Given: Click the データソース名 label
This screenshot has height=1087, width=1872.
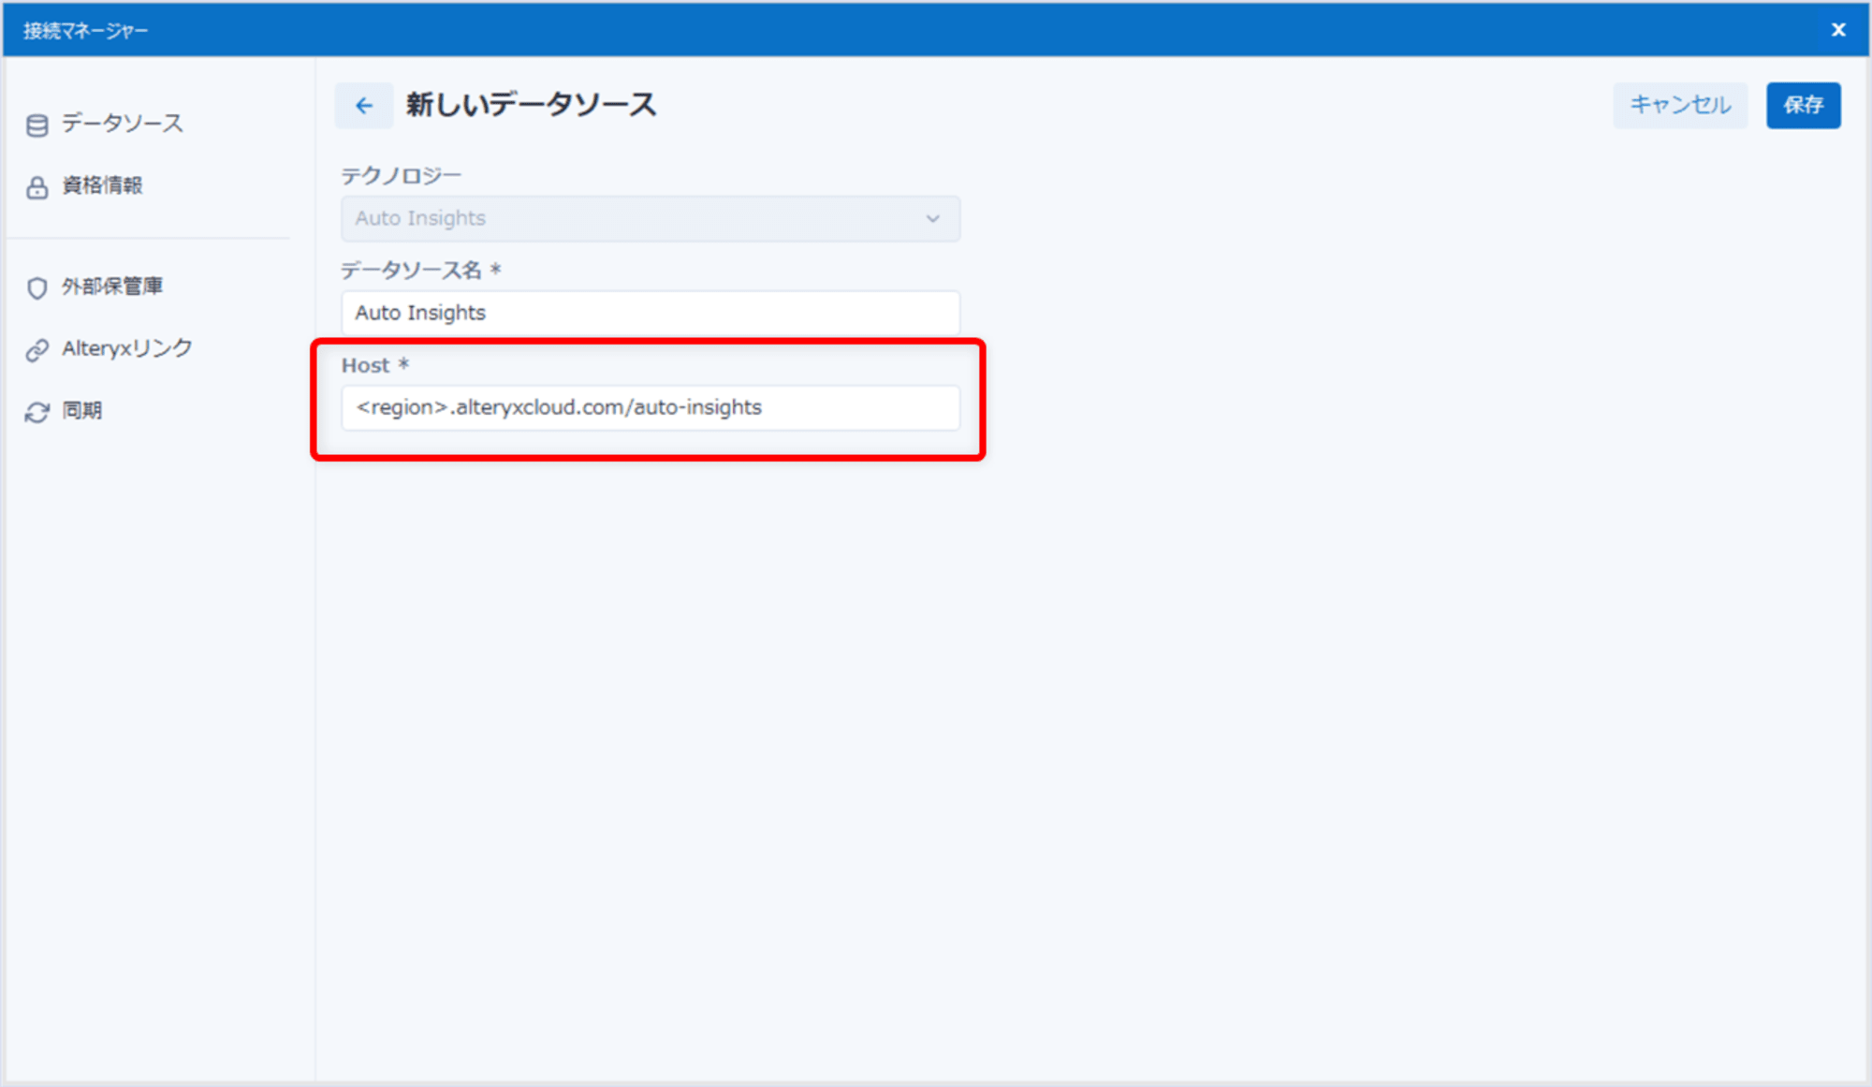Looking at the screenshot, I should pos(421,271).
